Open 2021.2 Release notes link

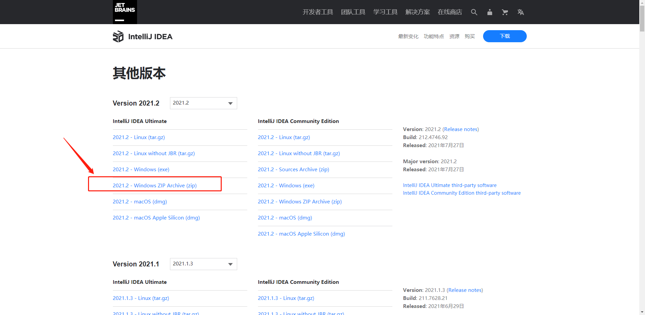click(x=461, y=129)
